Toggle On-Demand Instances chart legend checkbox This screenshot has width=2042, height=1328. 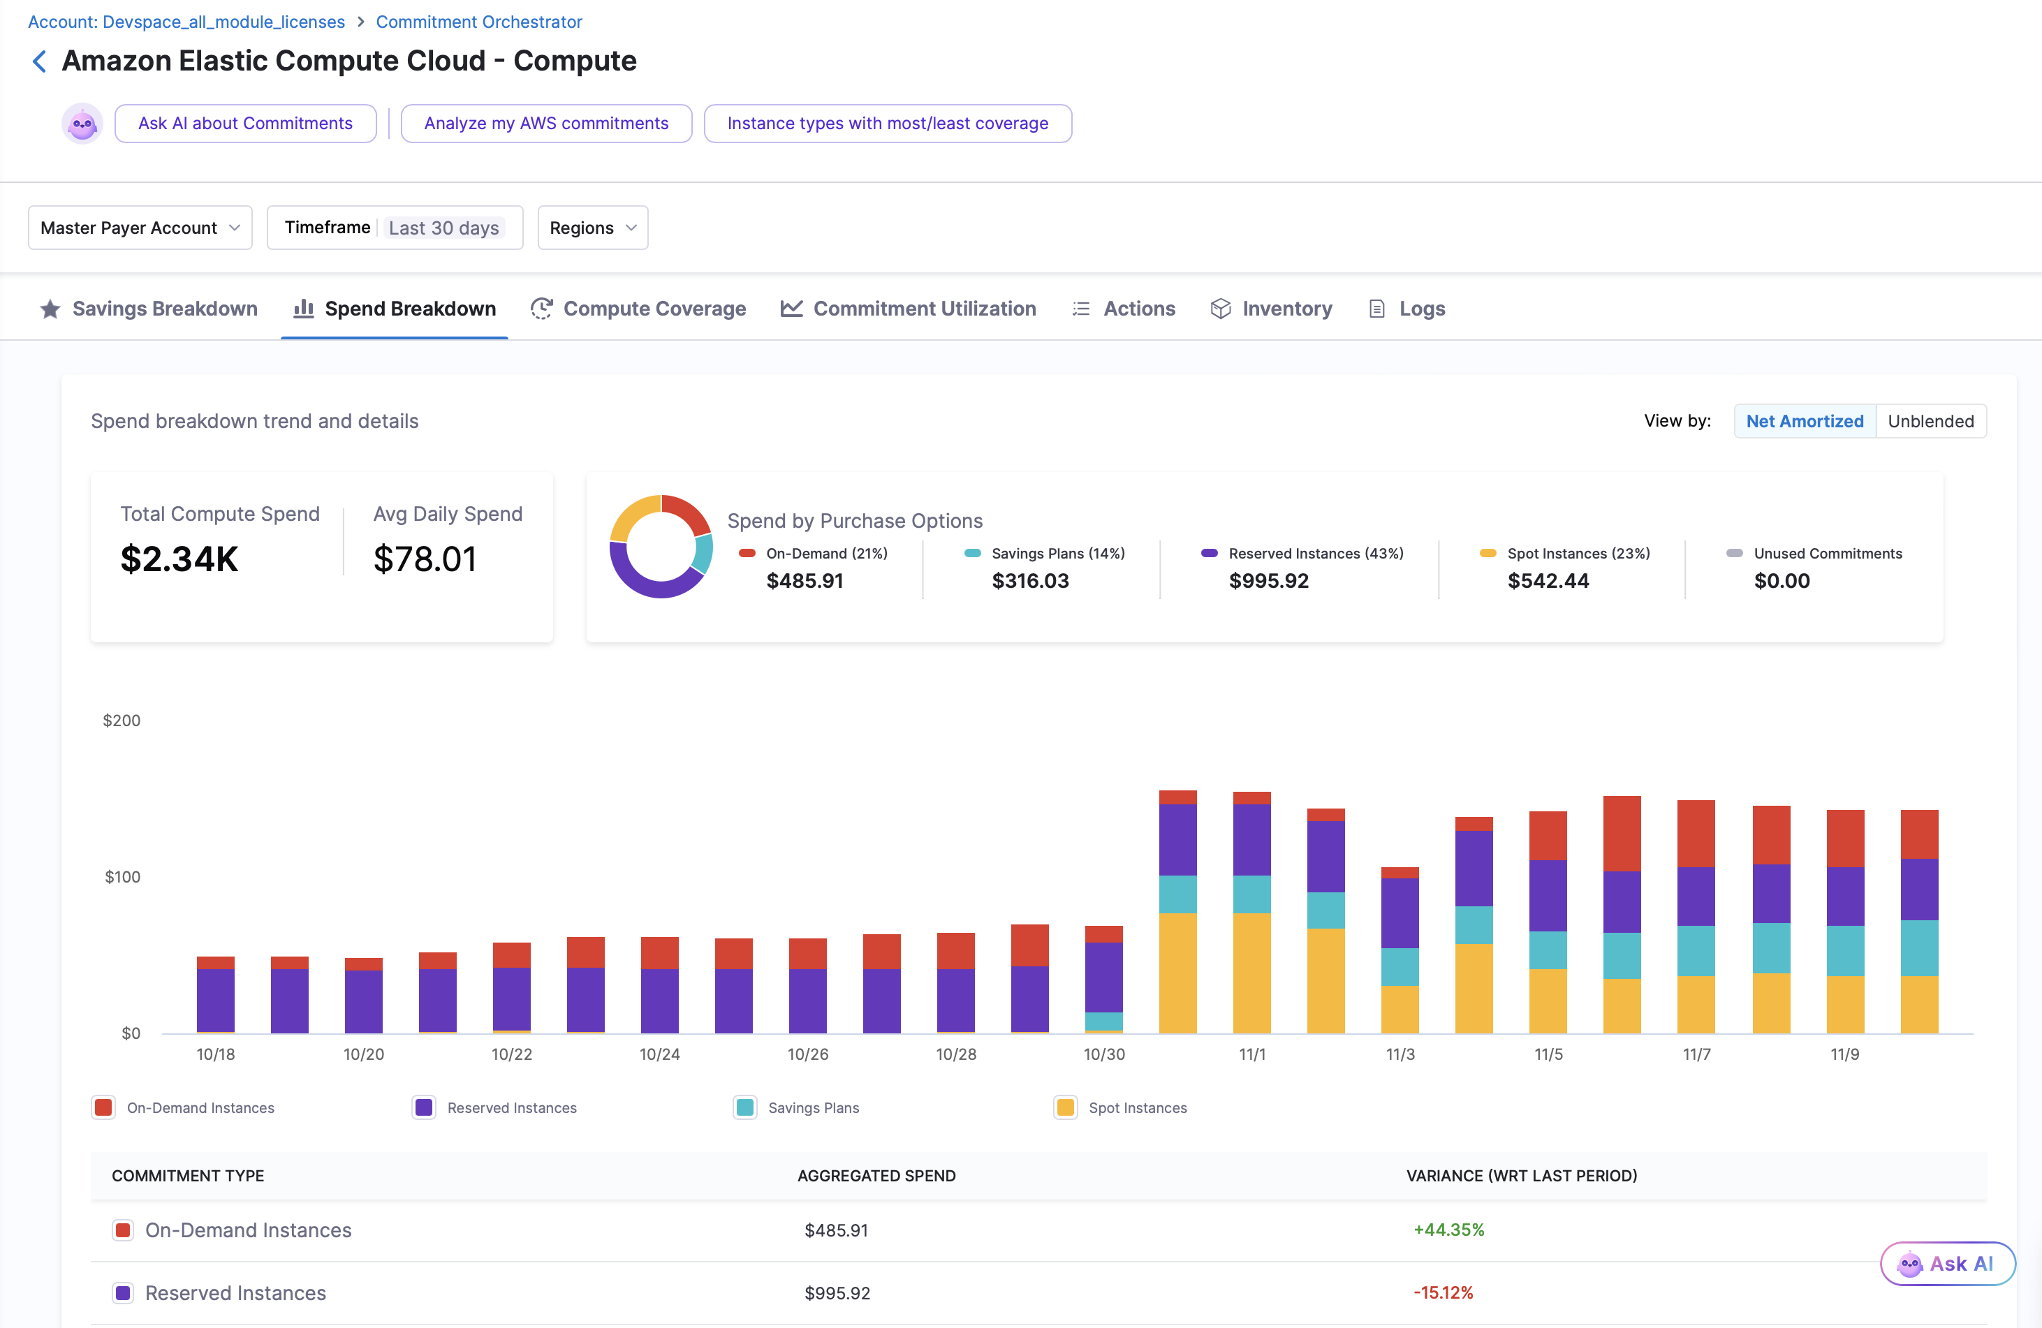point(104,1107)
